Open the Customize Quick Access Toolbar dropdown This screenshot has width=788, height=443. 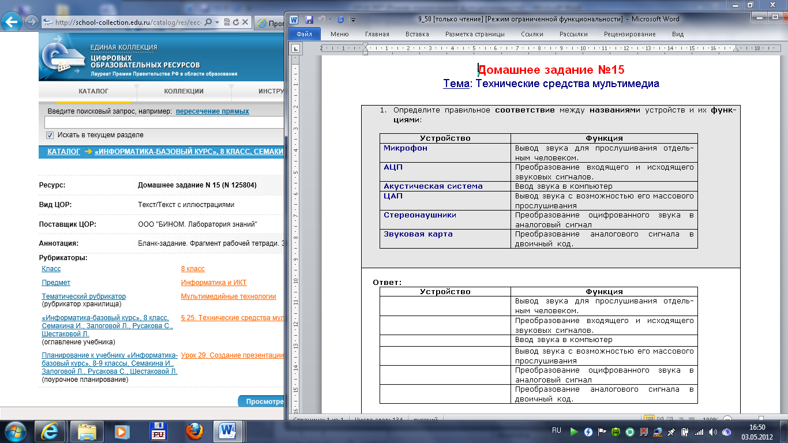[x=353, y=20]
